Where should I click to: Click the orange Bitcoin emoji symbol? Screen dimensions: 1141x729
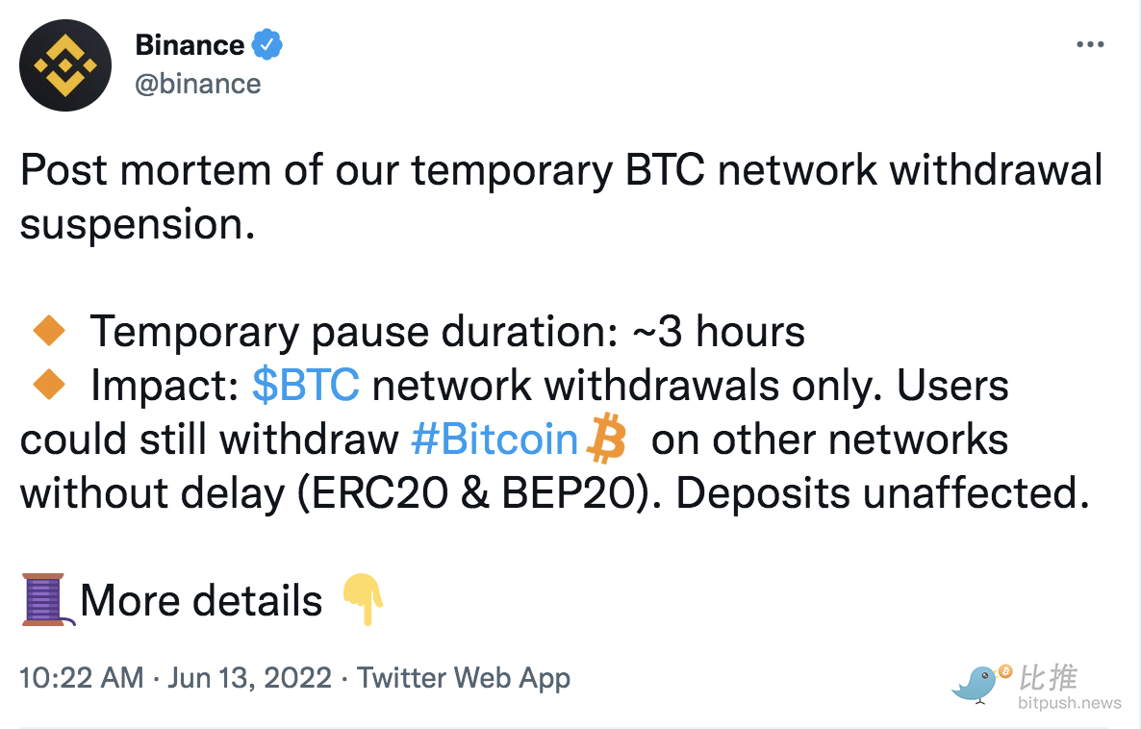coord(606,439)
